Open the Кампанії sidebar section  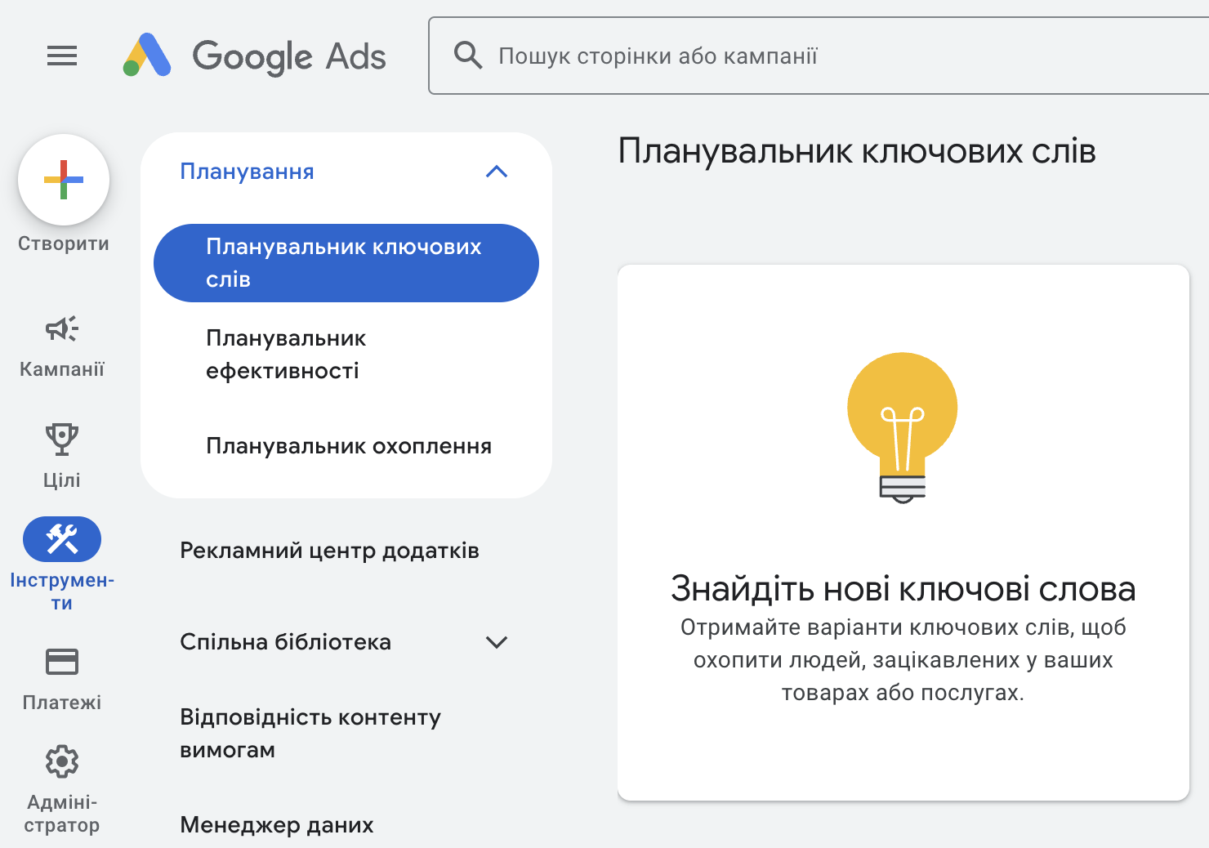click(62, 343)
